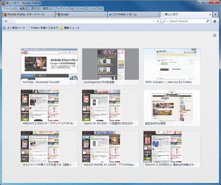221x185 pixels.
Task: Click the page identity icon in address bar
Action: (12, 21)
